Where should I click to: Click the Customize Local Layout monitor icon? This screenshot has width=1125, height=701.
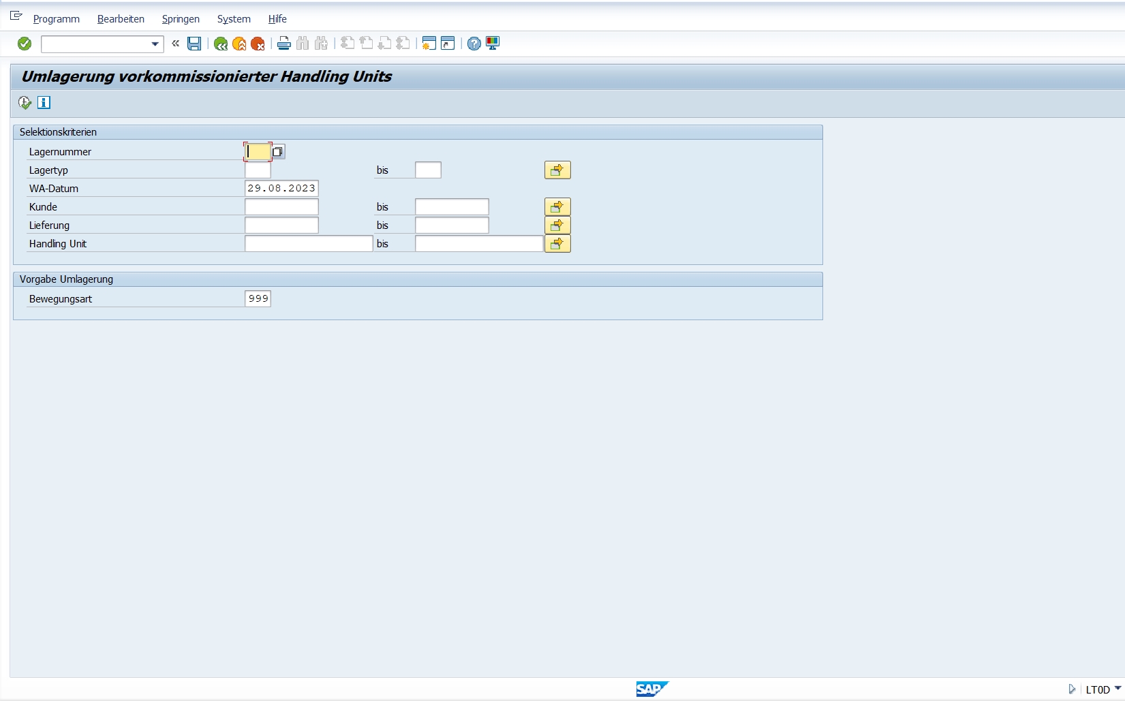493,44
